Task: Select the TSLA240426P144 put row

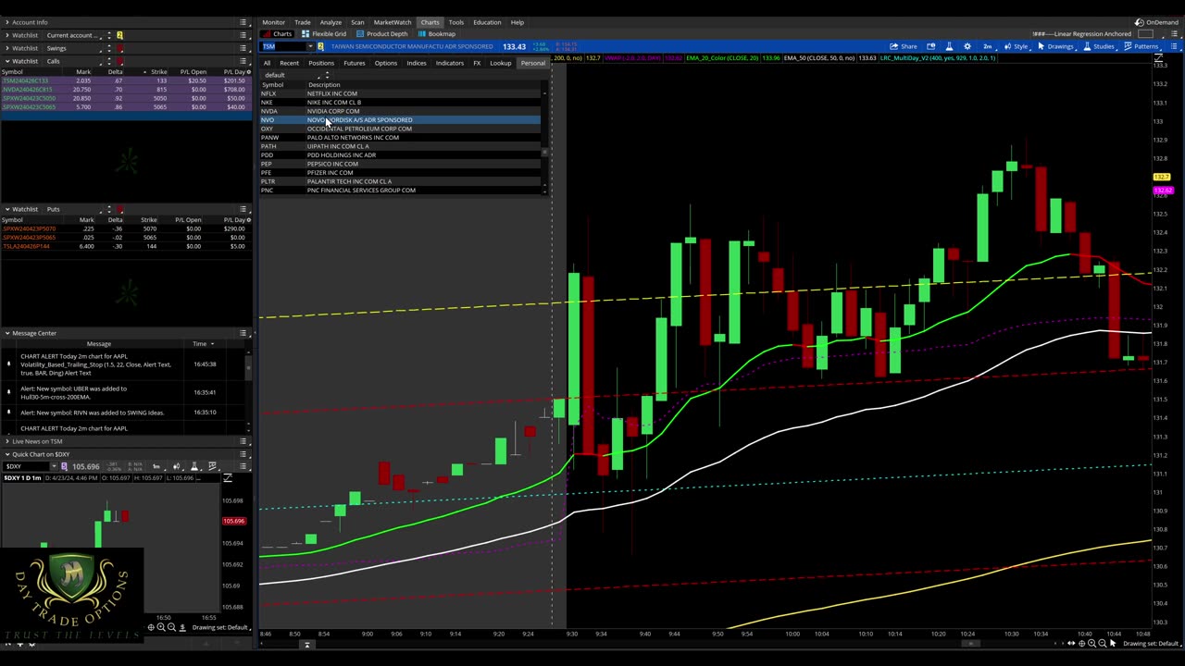Action: [x=125, y=246]
